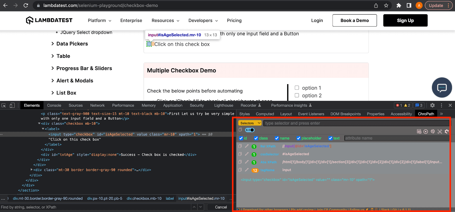
Task: Uncheck the id attribute checkbox in ChroPath
Action: click(x=241, y=138)
